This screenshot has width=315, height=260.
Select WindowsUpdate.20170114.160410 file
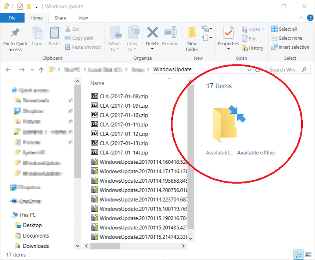(x=139, y=162)
